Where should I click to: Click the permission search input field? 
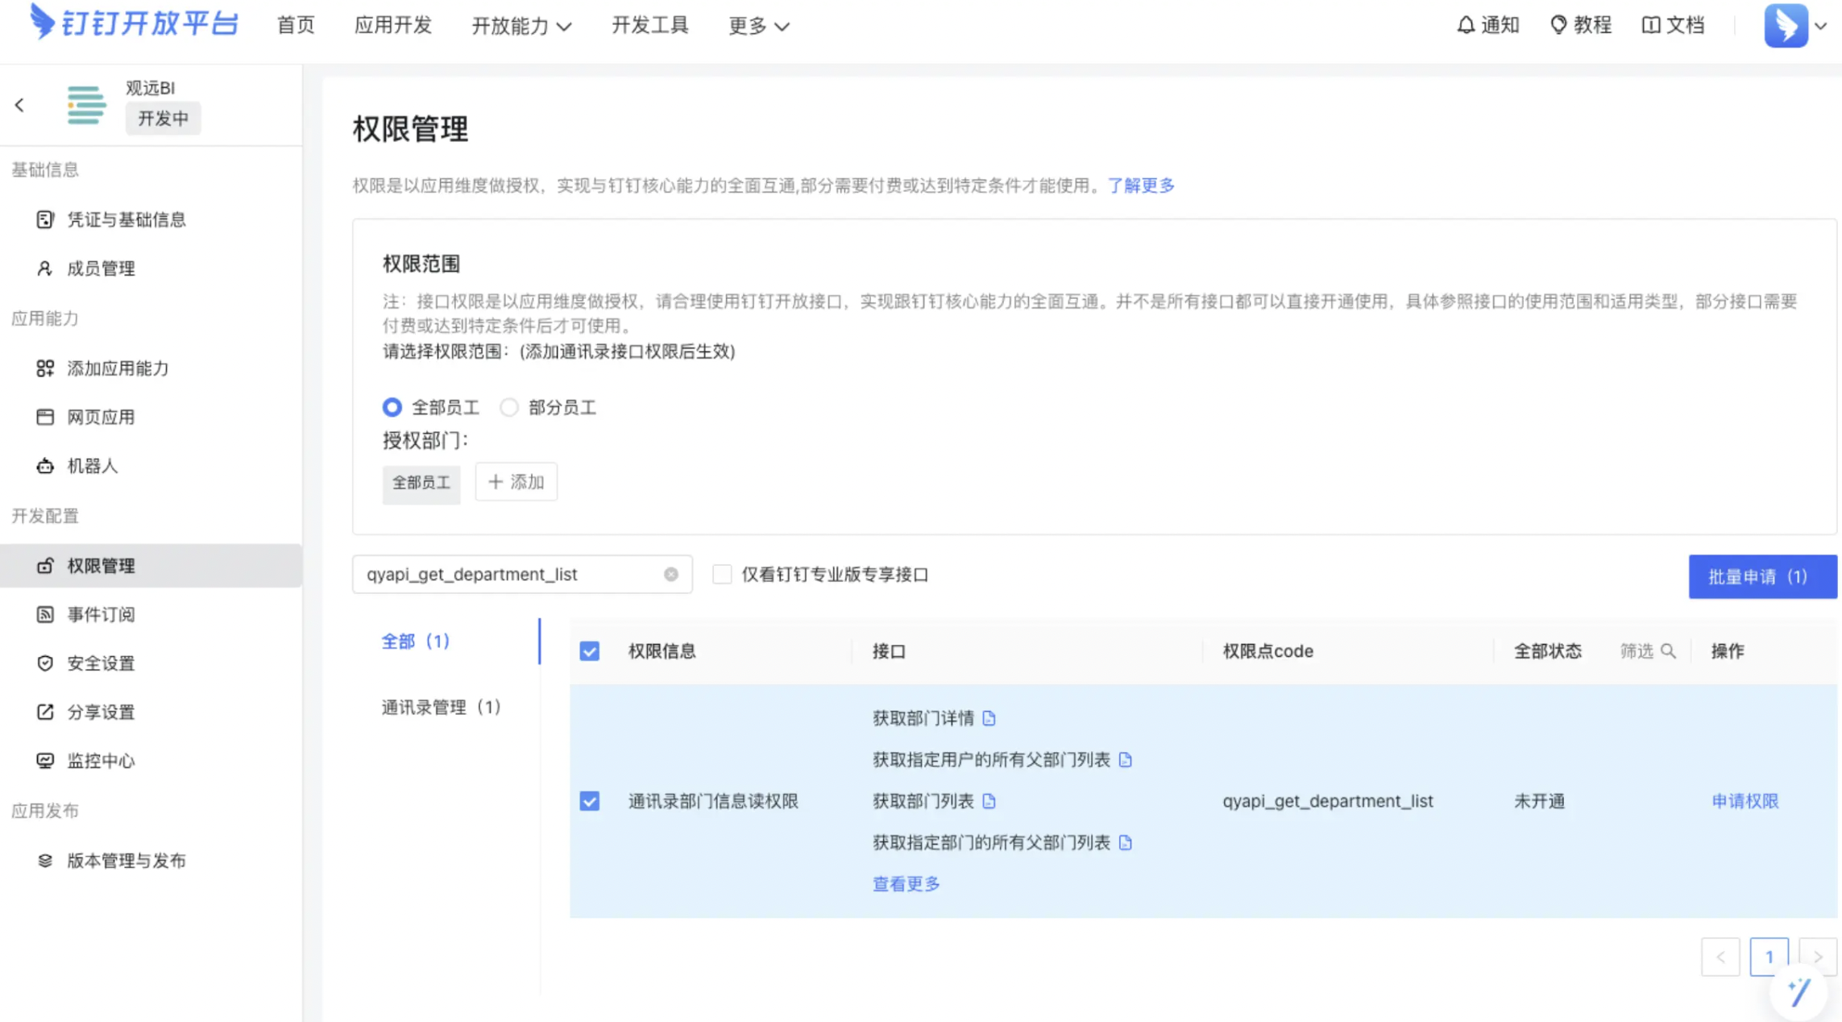[x=522, y=575]
